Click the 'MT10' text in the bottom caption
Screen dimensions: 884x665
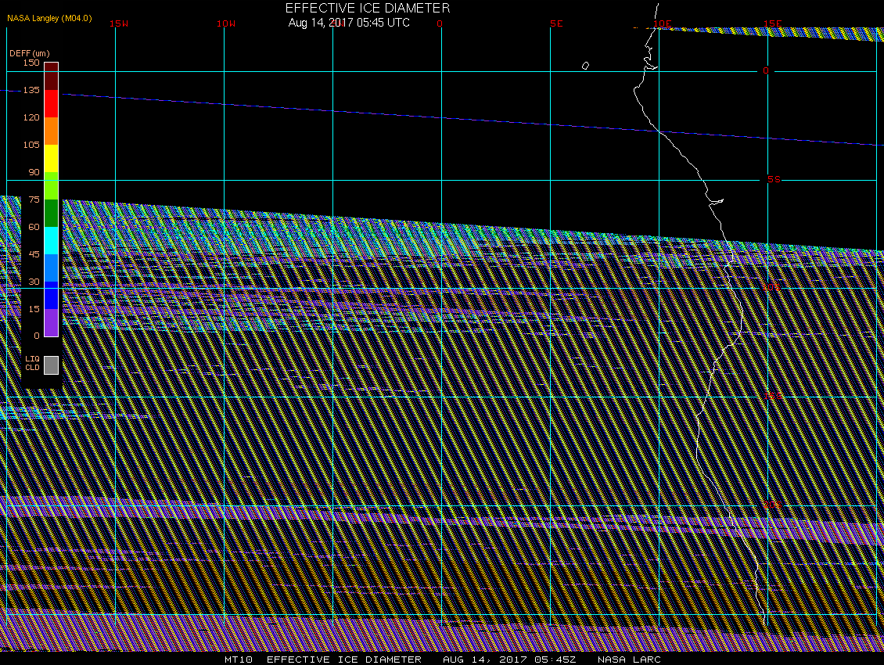coord(239,660)
